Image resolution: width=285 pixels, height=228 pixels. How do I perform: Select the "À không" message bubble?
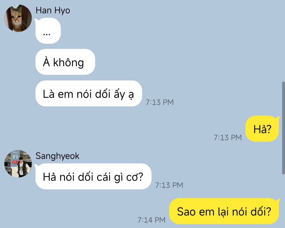click(x=65, y=62)
